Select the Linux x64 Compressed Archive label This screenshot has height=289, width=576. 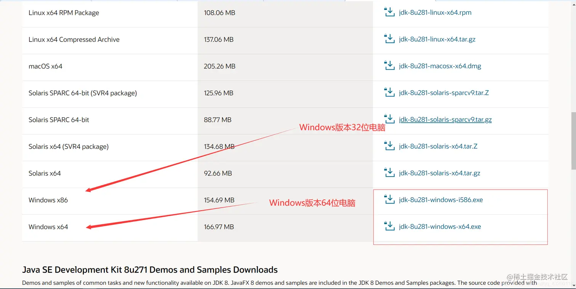74,40
